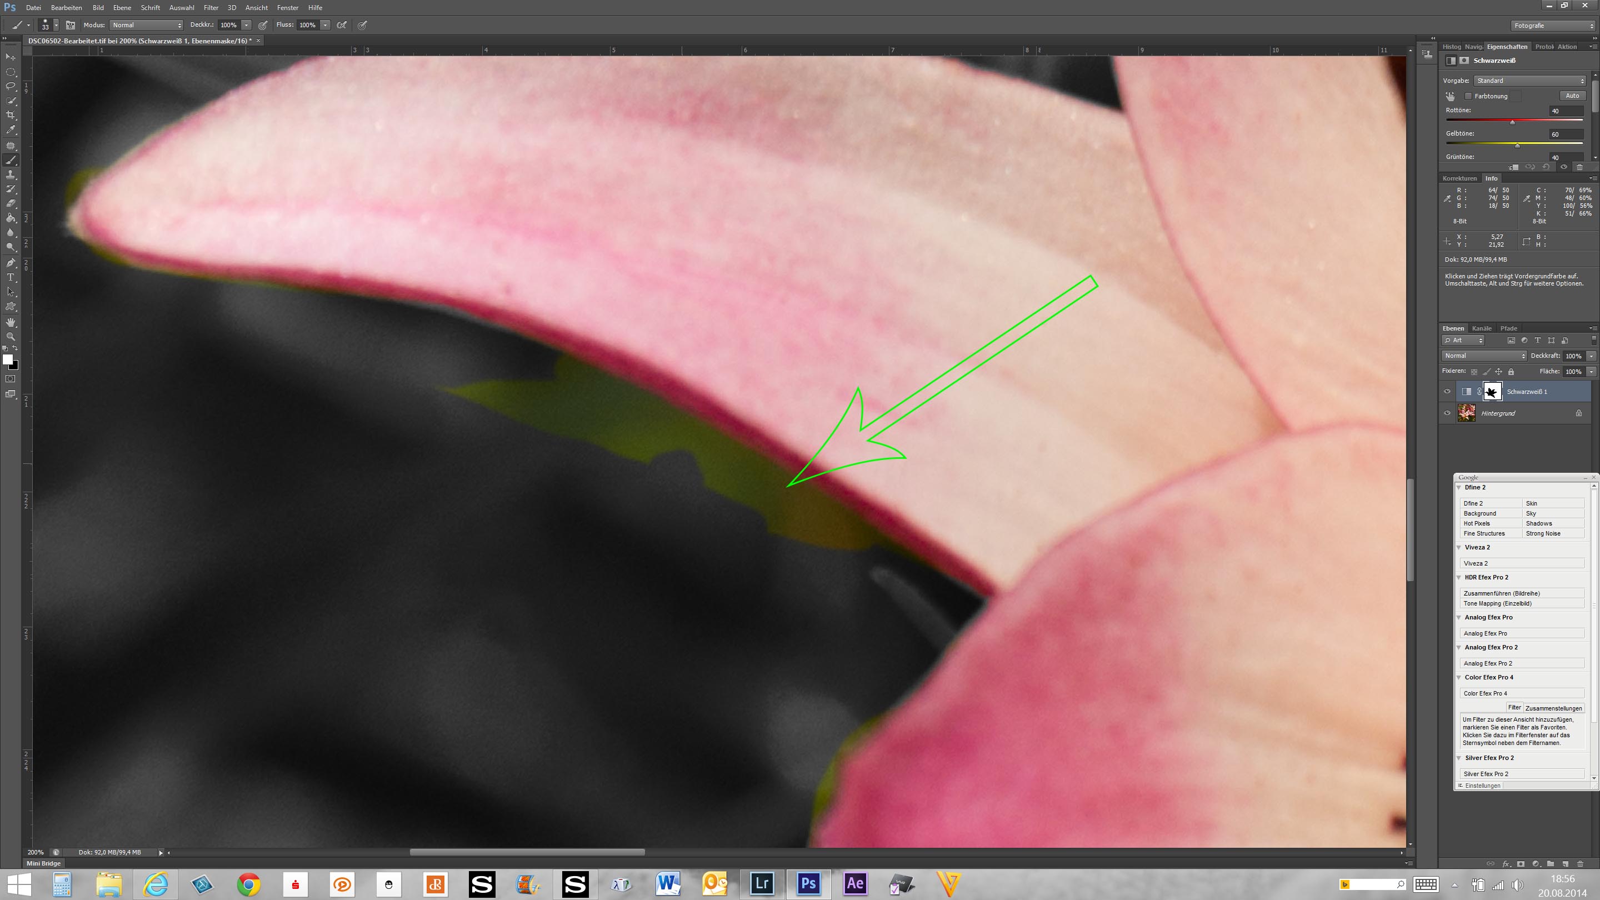Hide the Schwarzweiß 1 layer
Image resolution: width=1600 pixels, height=900 pixels.
[x=1447, y=391]
